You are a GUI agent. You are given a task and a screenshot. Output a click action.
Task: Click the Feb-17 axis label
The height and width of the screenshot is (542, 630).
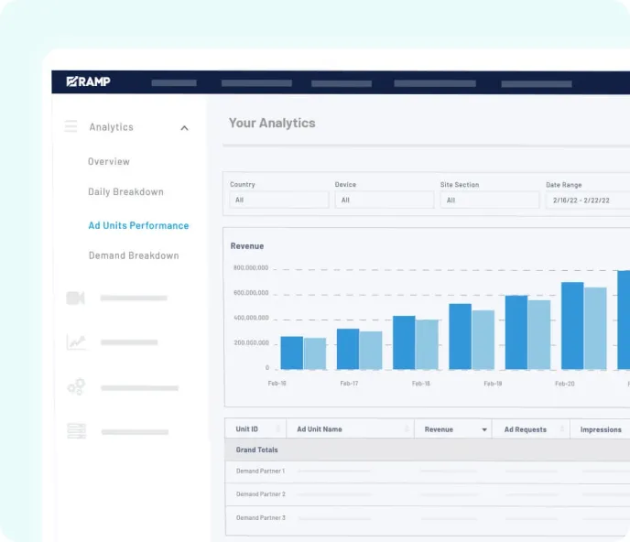point(349,384)
